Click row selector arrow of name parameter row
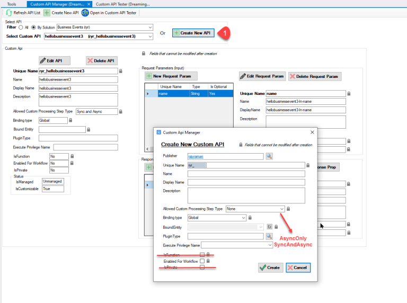 tap(148, 94)
